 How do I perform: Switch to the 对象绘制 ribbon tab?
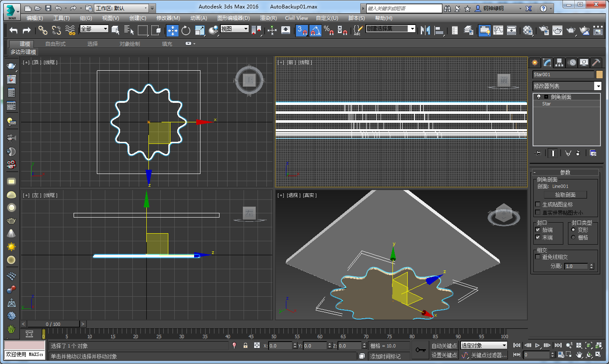click(x=129, y=44)
